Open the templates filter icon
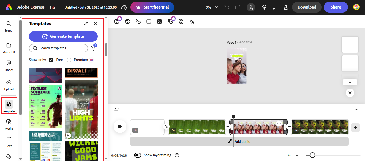This screenshot has height=161, width=365. click(x=93, y=48)
